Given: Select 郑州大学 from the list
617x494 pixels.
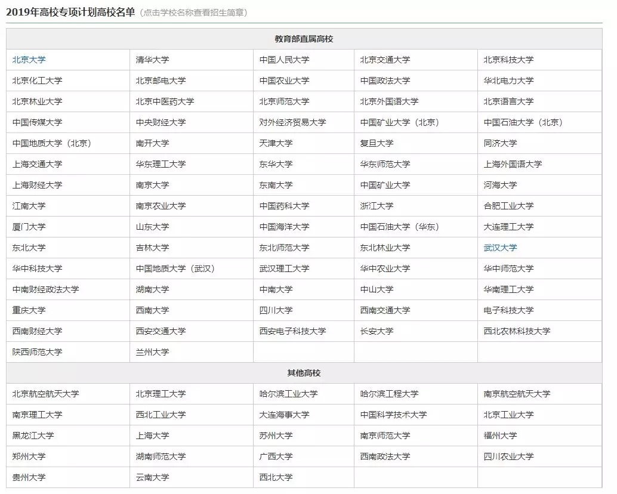Looking at the screenshot, I should (x=29, y=456).
